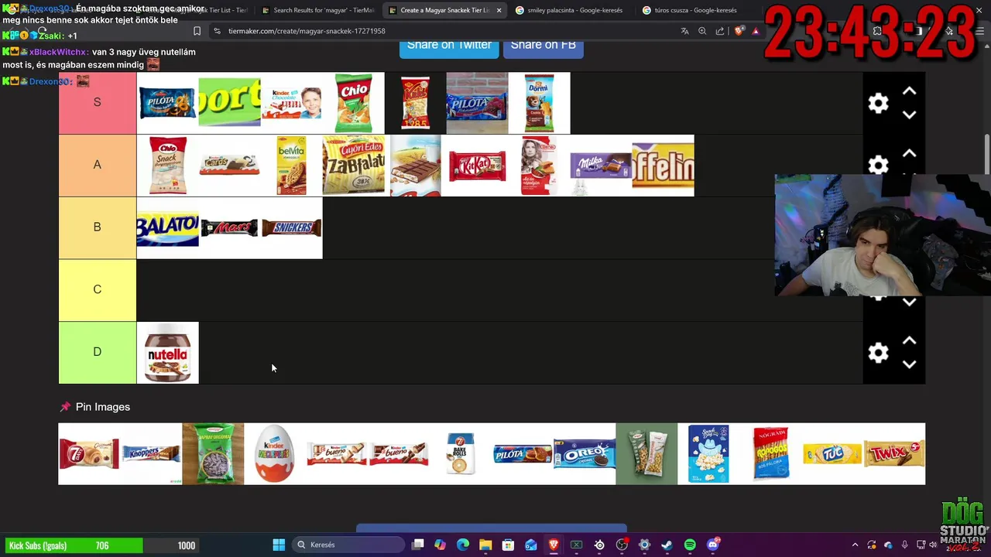The image size is (991, 557).
Task: Open settings gear for the D tier row
Action: pos(878,353)
